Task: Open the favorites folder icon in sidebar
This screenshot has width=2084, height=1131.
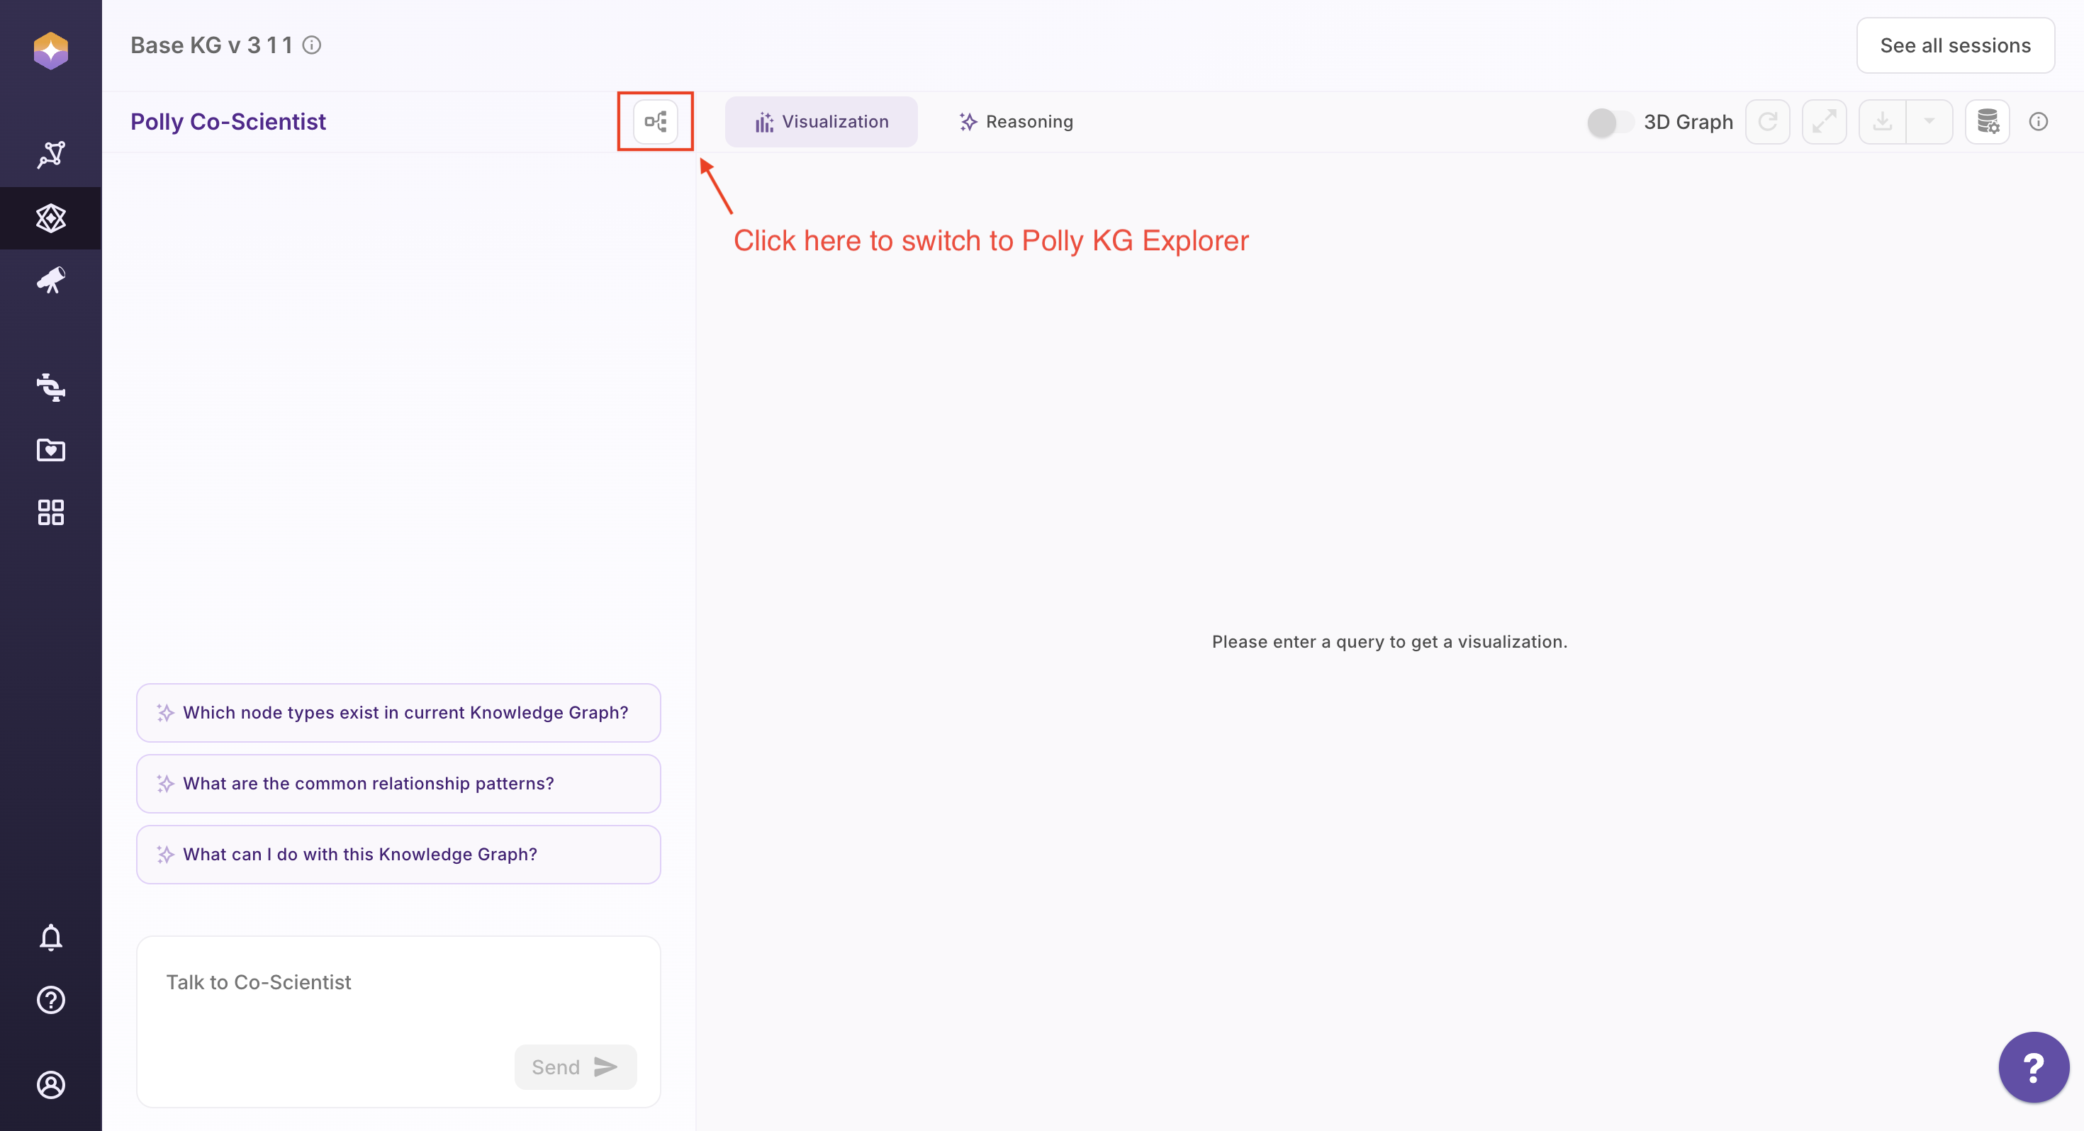Action: click(x=50, y=450)
